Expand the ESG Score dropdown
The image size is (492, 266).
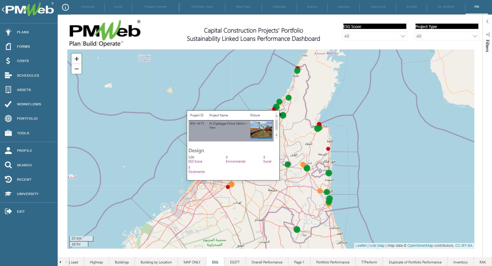[x=403, y=36]
